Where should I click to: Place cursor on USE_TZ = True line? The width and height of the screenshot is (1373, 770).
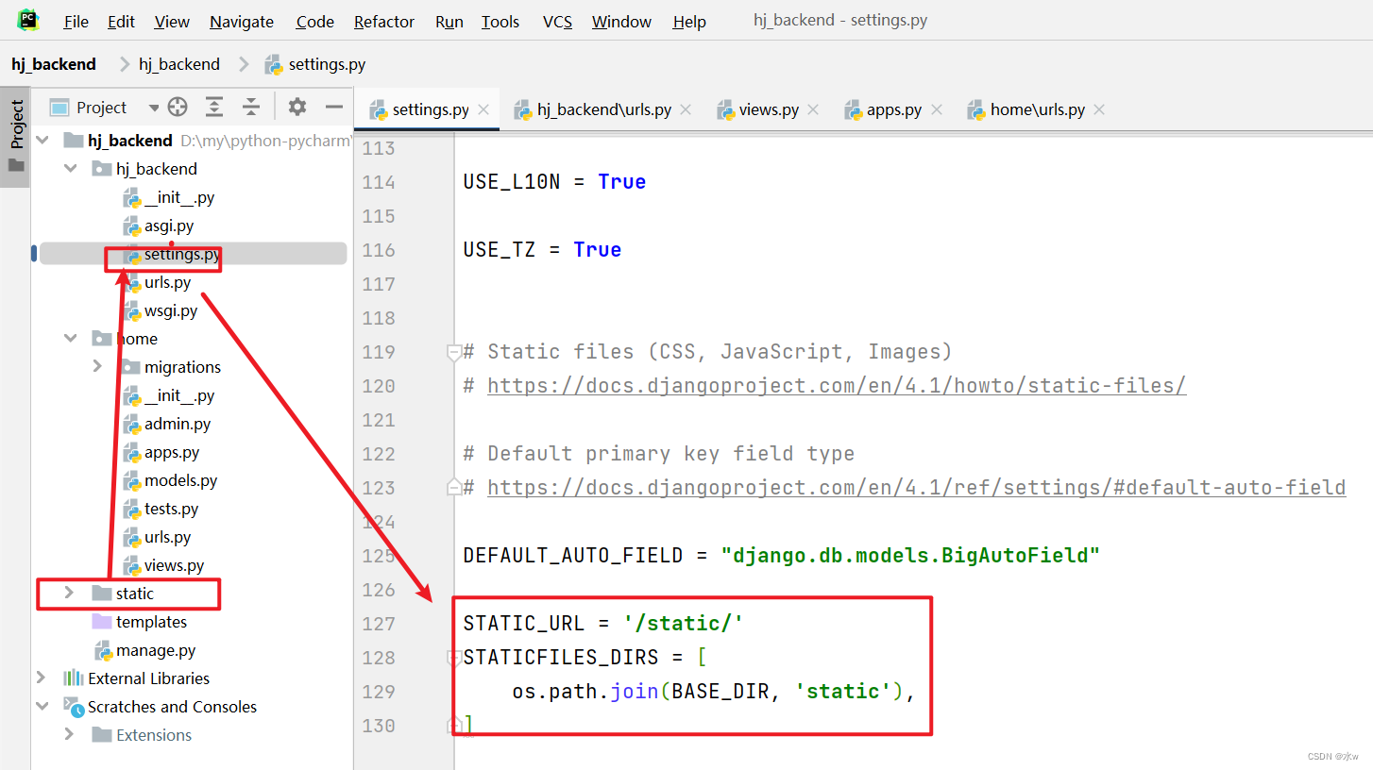tap(542, 250)
